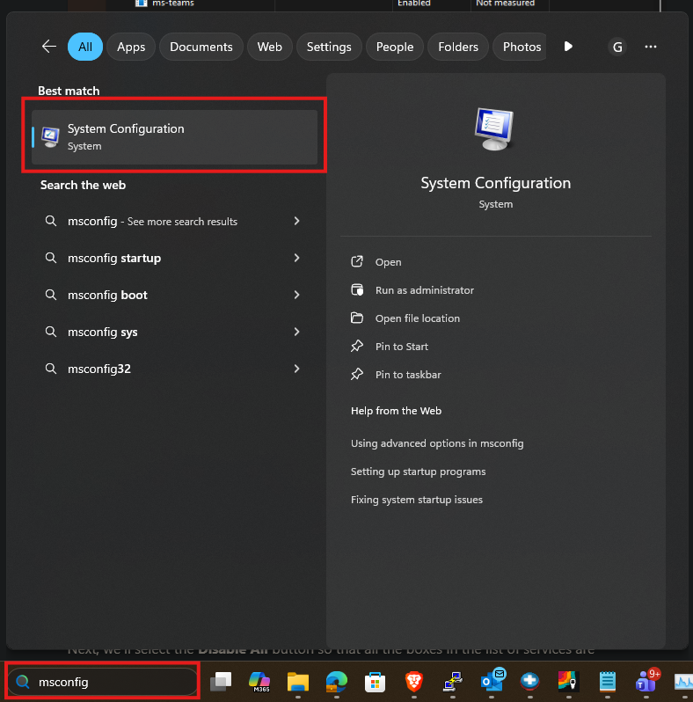Click the taskbar search magnifier icon
Screen dimensions: 693x702
tap(22, 682)
